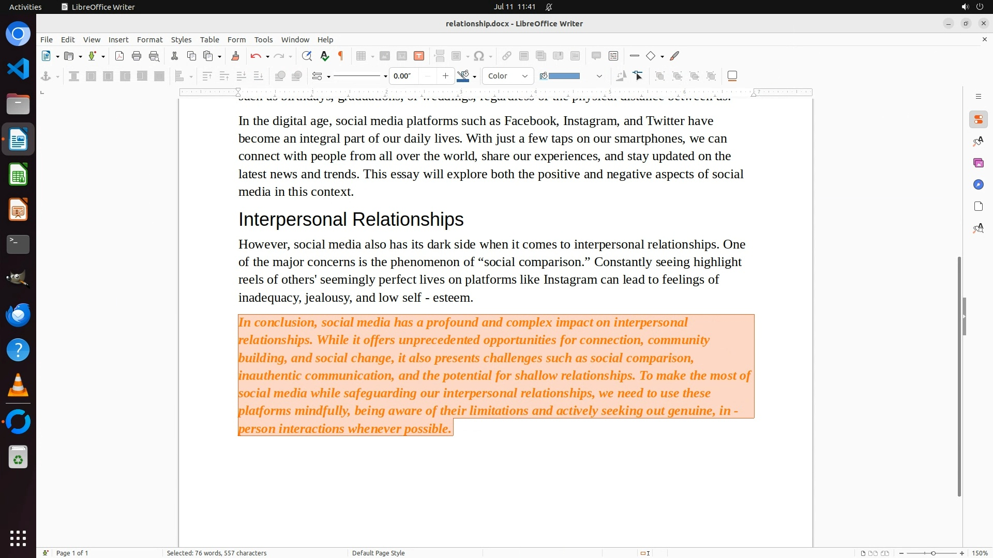
Task: Expand fill color list dropdown
Action: click(x=599, y=76)
